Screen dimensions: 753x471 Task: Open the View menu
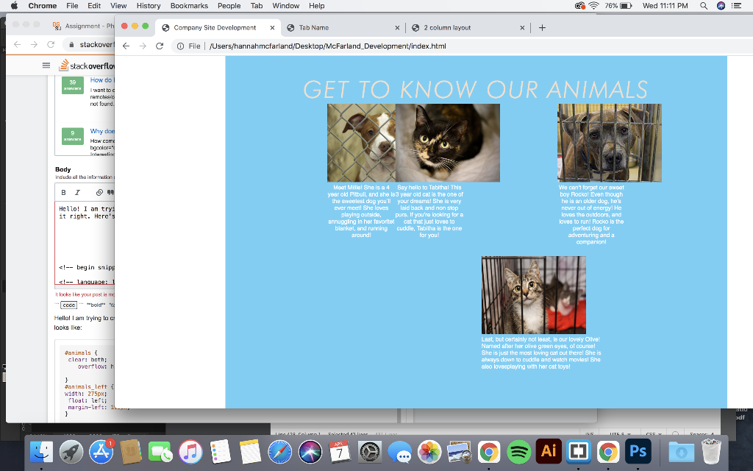pos(118,6)
